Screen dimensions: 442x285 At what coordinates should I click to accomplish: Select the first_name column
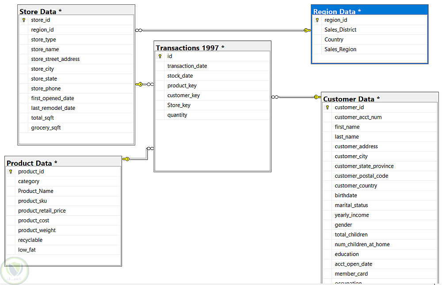[380, 127]
